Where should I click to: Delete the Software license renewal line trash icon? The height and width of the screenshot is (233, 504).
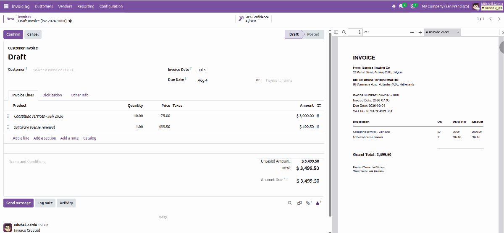[318, 127]
